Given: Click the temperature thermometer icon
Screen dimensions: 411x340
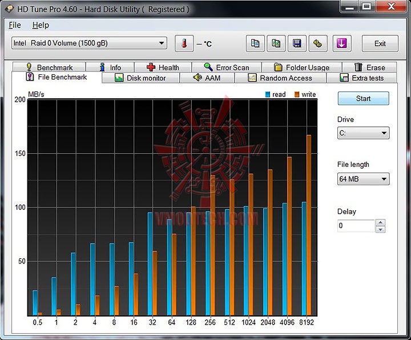Looking at the screenshot, I should click(x=184, y=43).
